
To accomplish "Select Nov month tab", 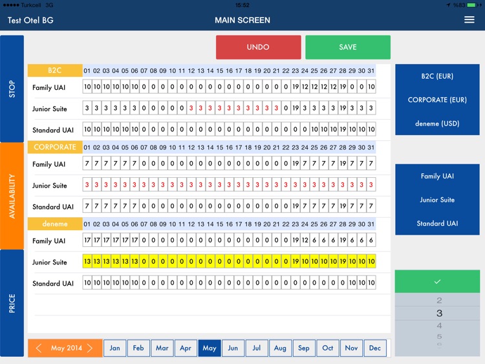I will (351, 348).
